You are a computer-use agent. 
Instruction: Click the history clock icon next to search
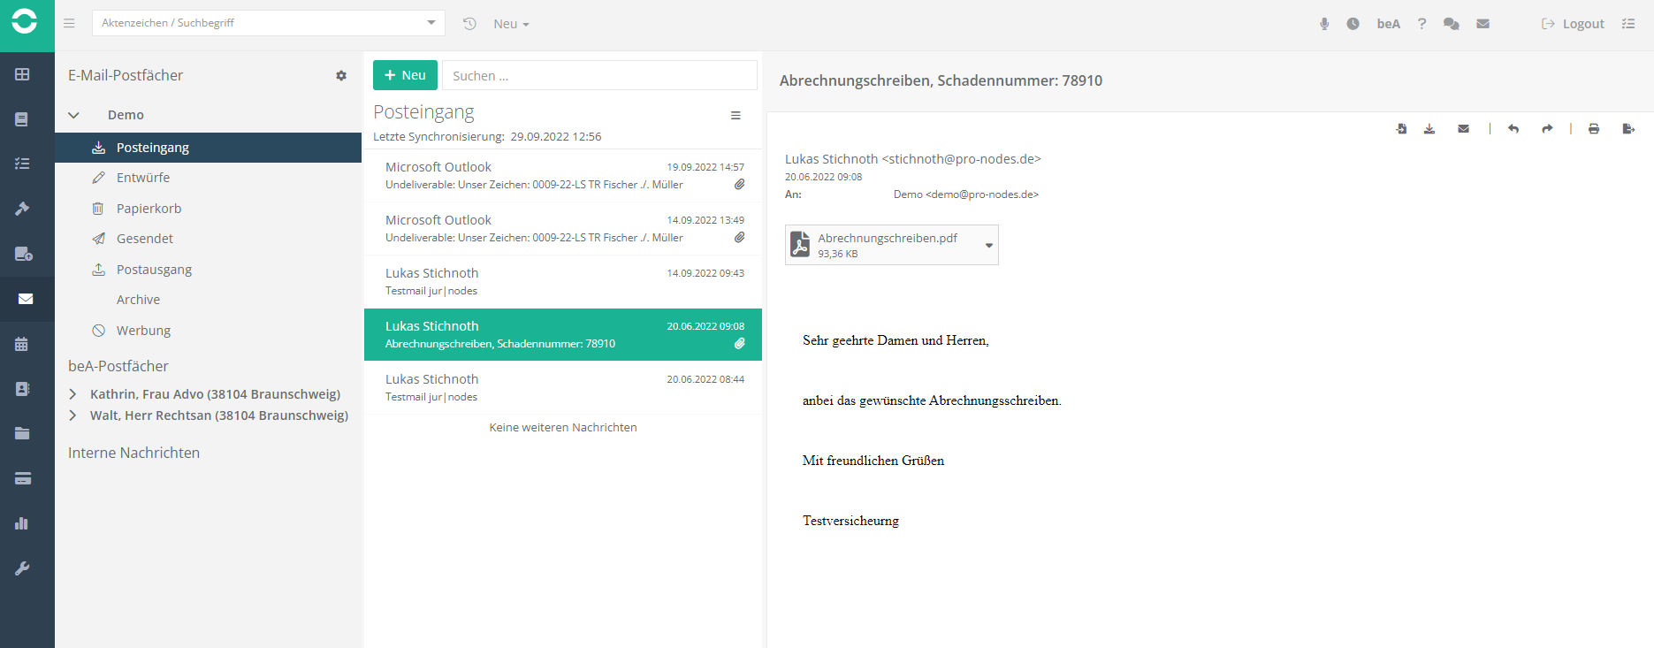click(469, 24)
